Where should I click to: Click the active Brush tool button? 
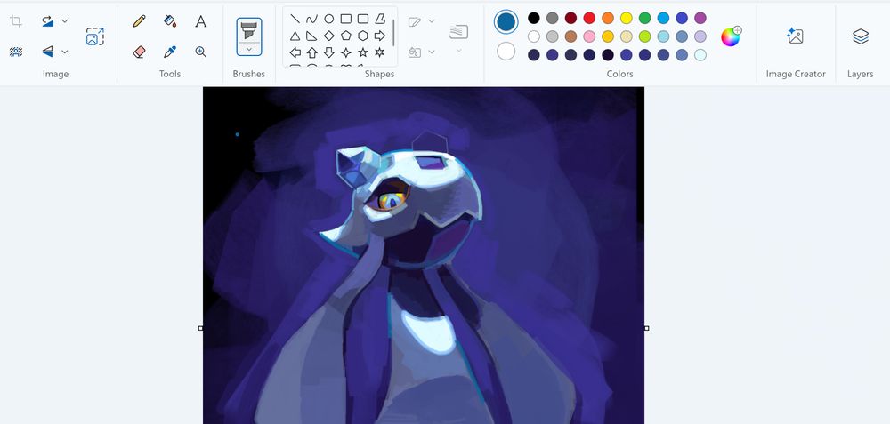click(249, 30)
